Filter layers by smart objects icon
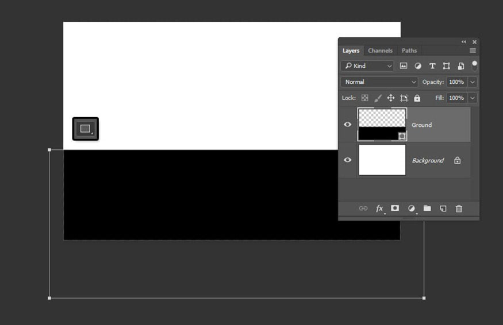The height and width of the screenshot is (325, 503). point(460,65)
